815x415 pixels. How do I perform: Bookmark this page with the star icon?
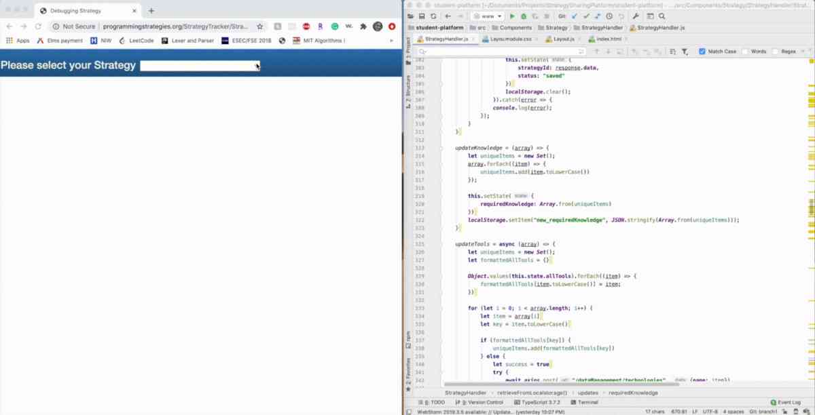click(259, 26)
